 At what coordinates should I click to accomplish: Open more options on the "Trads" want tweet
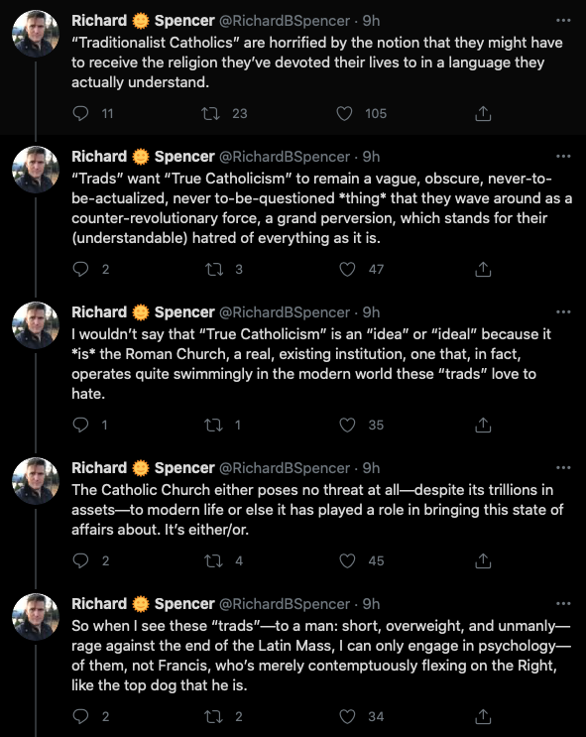coord(563,156)
